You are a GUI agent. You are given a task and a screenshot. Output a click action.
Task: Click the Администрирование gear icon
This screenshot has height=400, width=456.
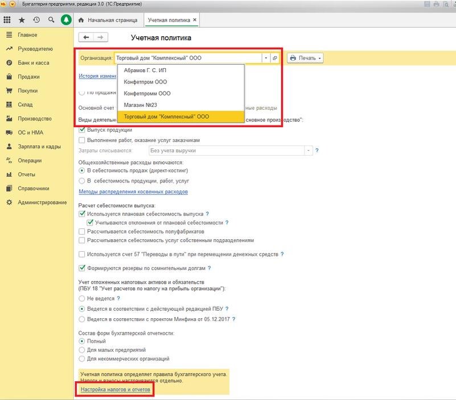click(x=9, y=202)
